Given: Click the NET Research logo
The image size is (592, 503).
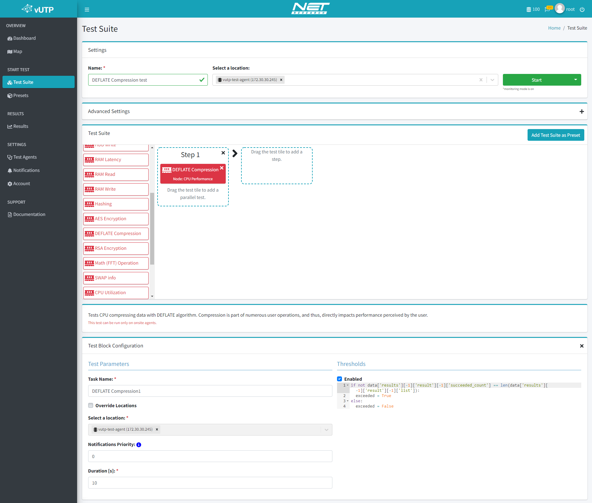Looking at the screenshot, I should [x=310, y=9].
